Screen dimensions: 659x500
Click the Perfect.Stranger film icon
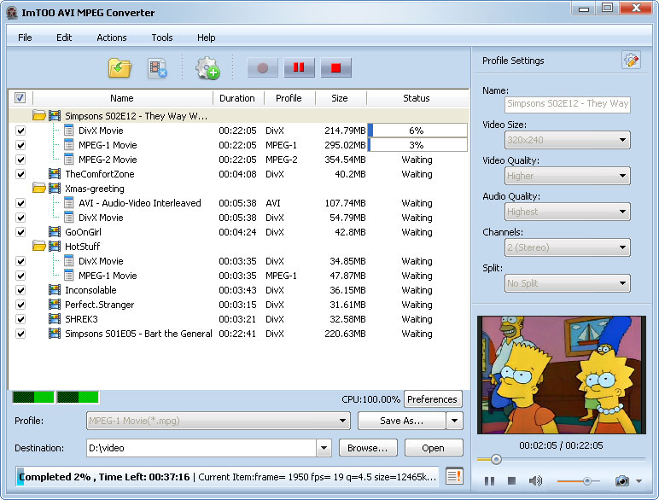(x=55, y=305)
